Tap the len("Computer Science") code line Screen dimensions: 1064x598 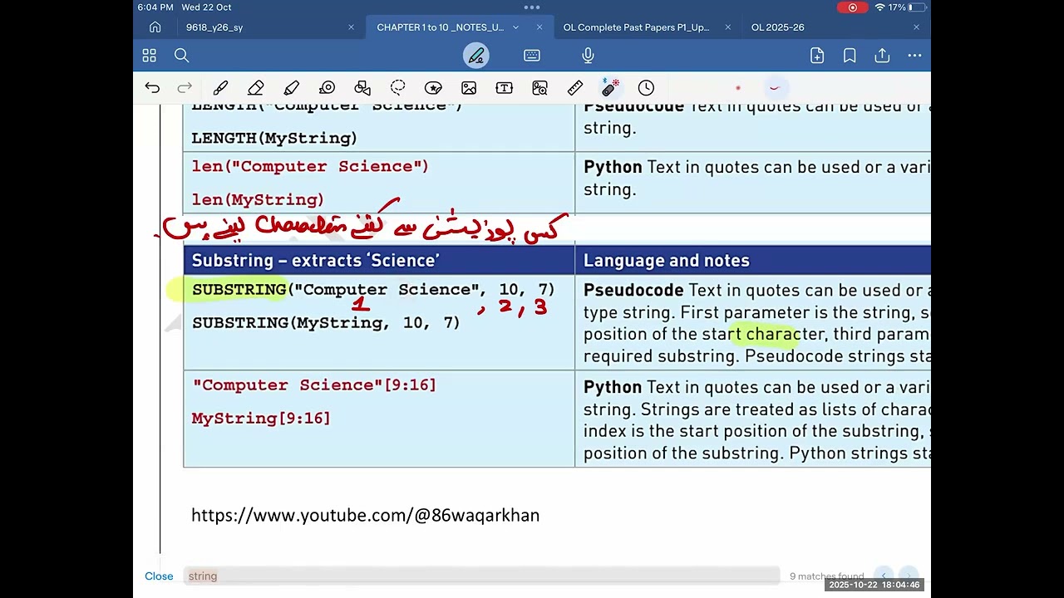[310, 167]
